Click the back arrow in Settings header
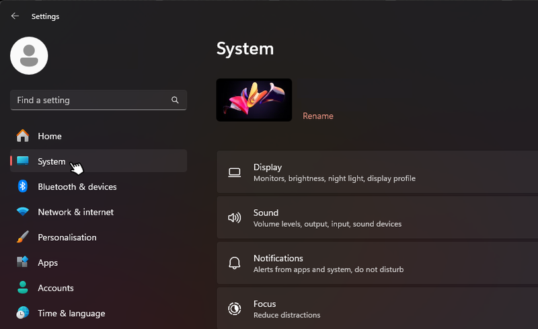Image resolution: width=538 pixels, height=329 pixels. point(15,16)
